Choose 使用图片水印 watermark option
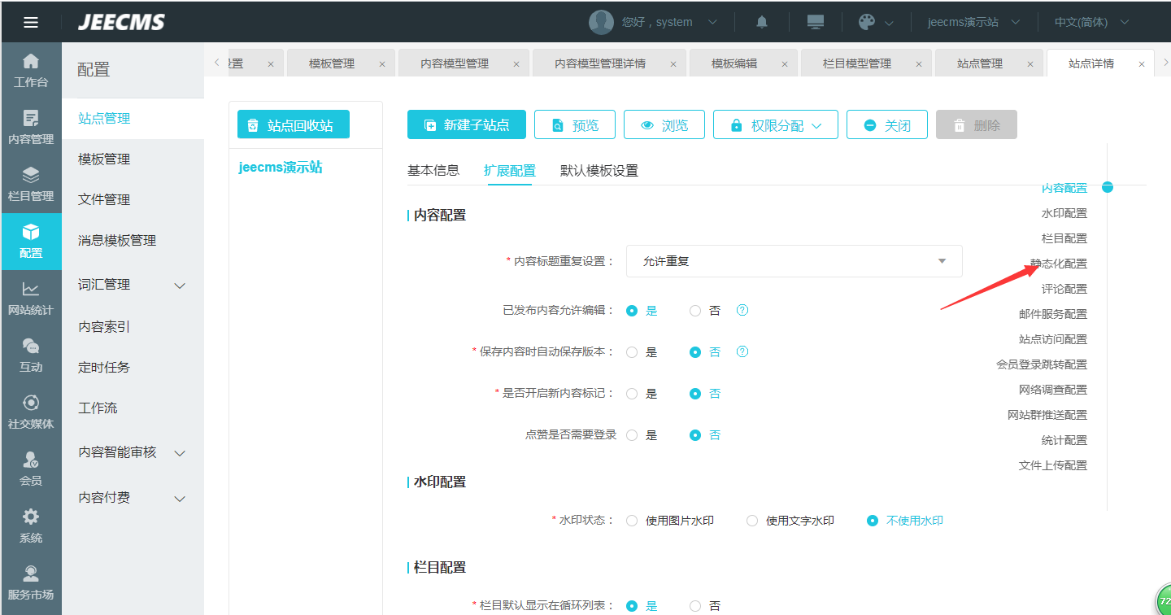This screenshot has height=615, width=1171. pyautogui.click(x=632, y=521)
